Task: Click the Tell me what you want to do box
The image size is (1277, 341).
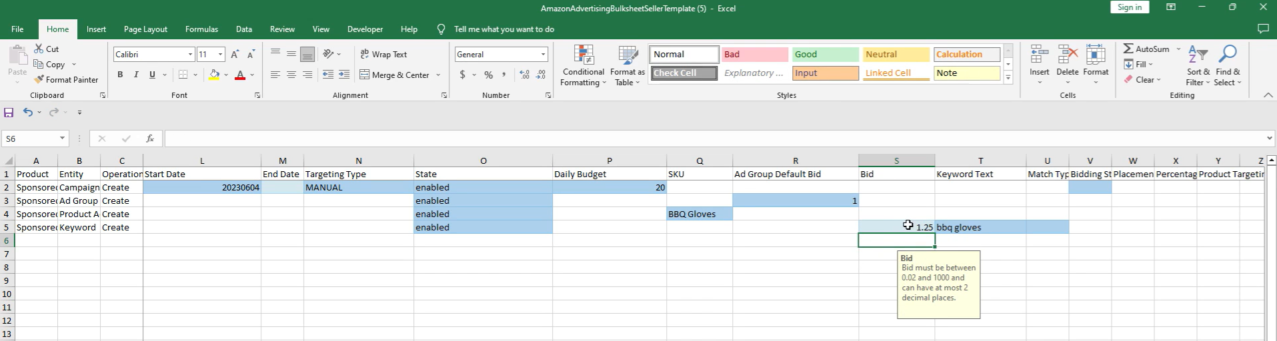Action: click(503, 29)
